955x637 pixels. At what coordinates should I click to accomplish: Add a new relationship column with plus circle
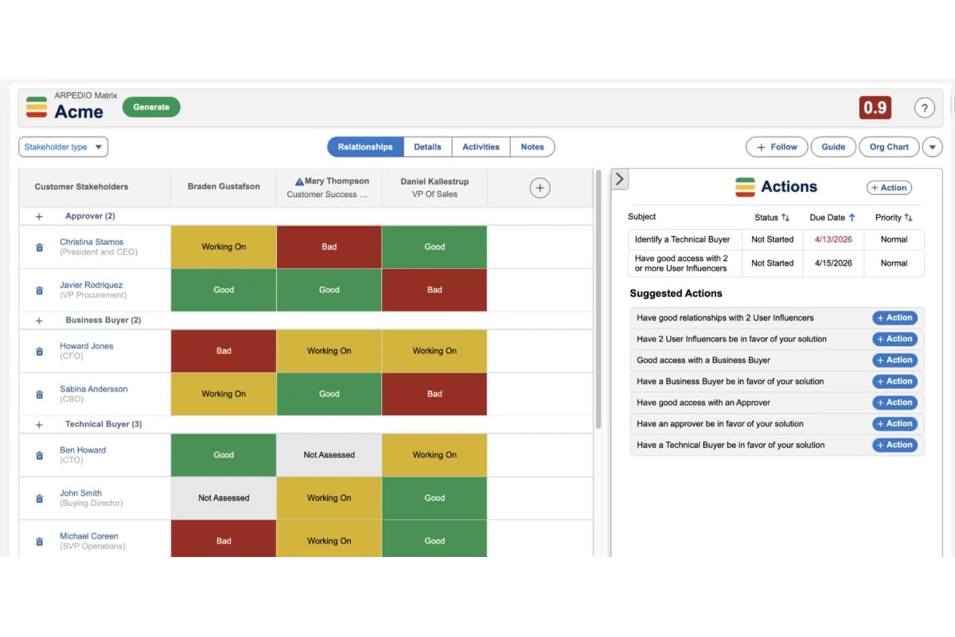(x=540, y=188)
